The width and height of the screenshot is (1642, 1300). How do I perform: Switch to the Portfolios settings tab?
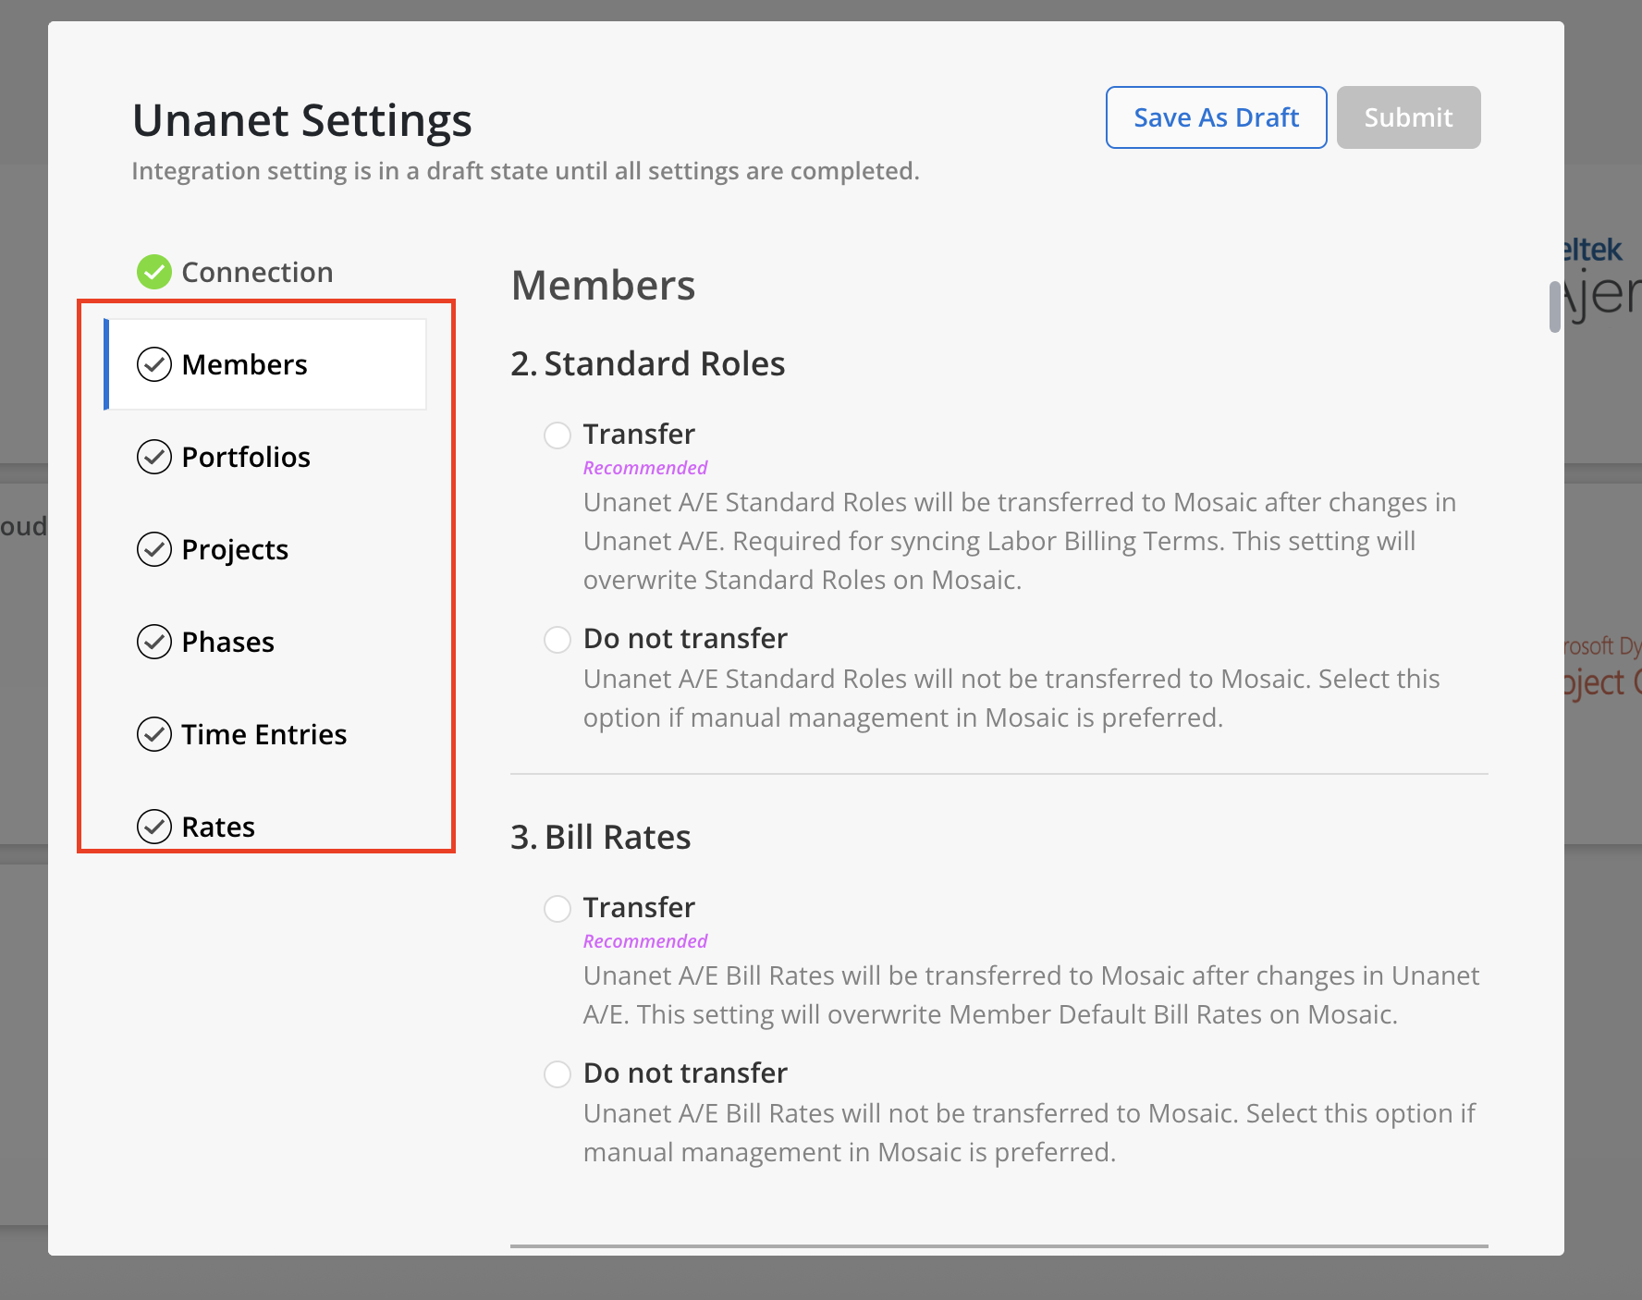pos(246,457)
